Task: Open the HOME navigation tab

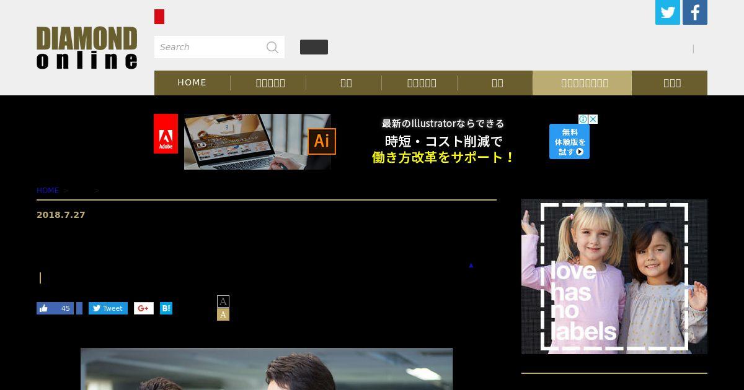Action: [x=192, y=83]
